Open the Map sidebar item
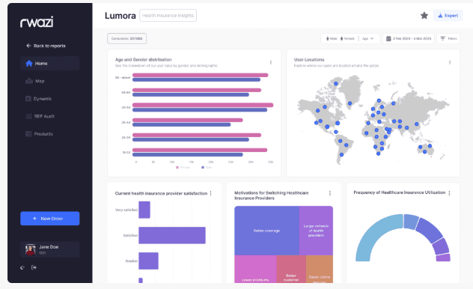Screen dimensions: 473x289 click(50, 81)
